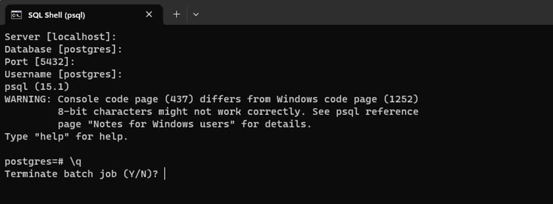Screen dimensions: 553x204
Task: Click the psql (15.1) version text
Action: [37, 87]
